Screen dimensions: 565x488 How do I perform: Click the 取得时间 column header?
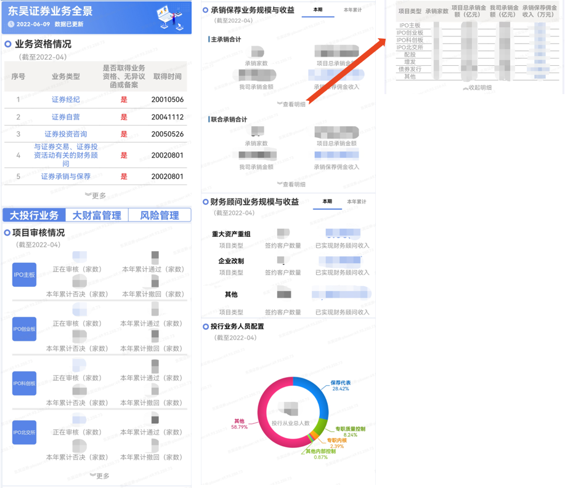168,76
